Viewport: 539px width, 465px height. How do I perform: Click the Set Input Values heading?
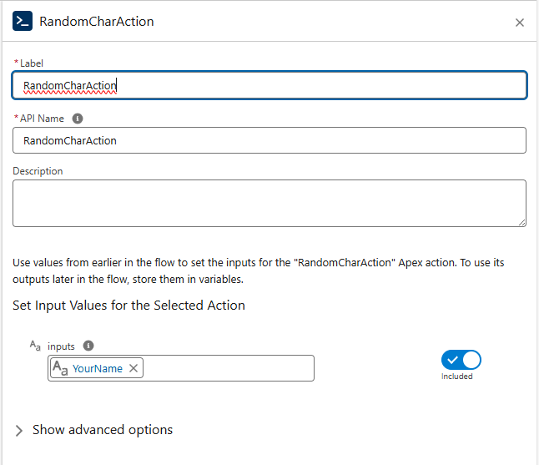coord(128,305)
